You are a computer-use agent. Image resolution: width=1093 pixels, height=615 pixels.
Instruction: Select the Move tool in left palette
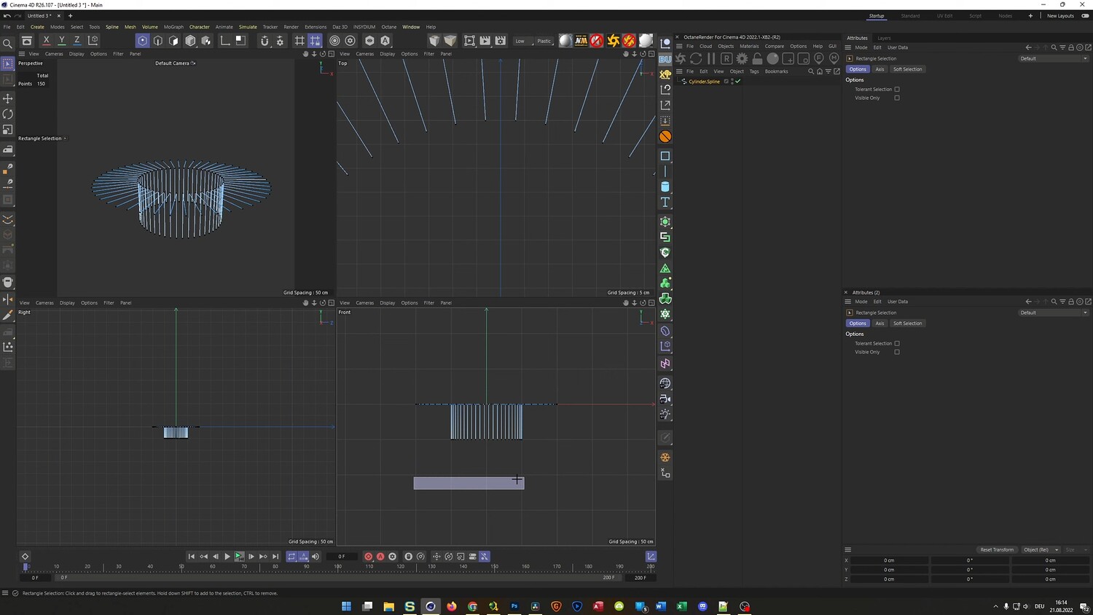8,98
